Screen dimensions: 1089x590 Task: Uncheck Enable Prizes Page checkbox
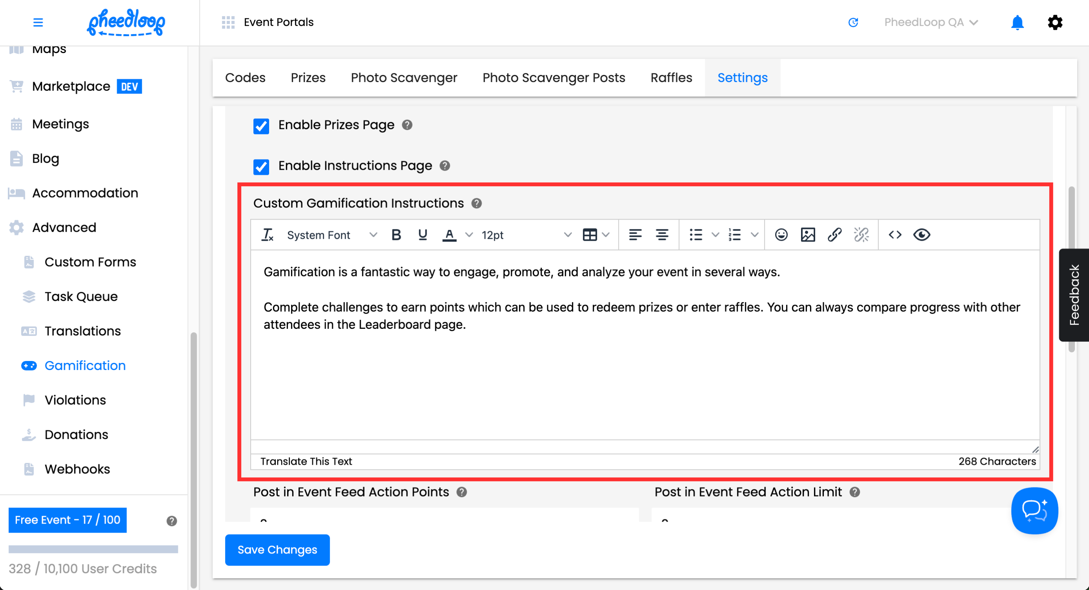coord(261,126)
